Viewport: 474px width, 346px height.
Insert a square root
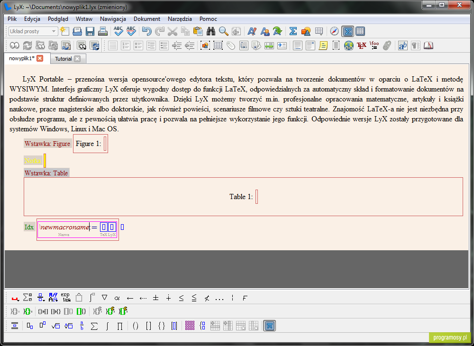[x=55, y=326]
